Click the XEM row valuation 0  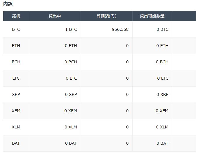(127, 111)
